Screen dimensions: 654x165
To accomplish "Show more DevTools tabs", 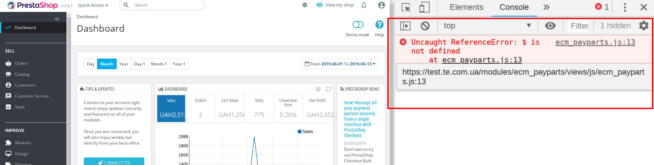I will coord(547,7).
